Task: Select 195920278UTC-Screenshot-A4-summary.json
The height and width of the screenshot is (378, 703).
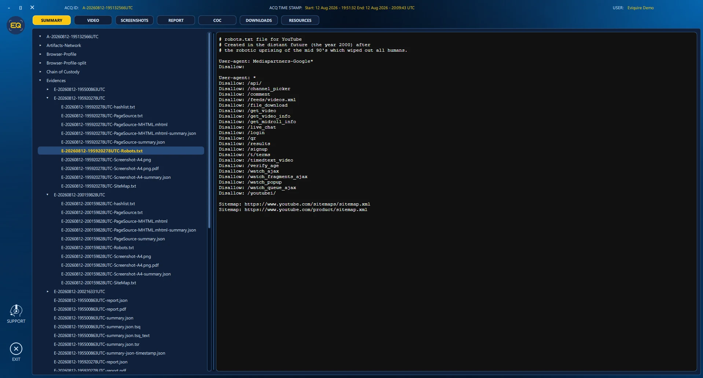Action: [x=116, y=177]
